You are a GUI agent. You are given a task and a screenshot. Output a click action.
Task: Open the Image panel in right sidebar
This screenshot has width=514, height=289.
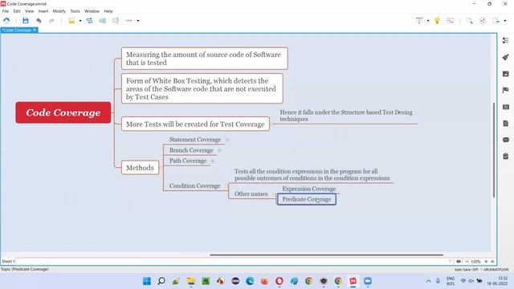click(506, 74)
